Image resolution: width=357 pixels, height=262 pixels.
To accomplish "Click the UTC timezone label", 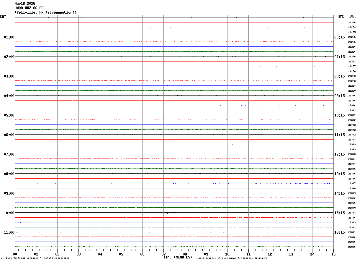I will (x=341, y=17).
